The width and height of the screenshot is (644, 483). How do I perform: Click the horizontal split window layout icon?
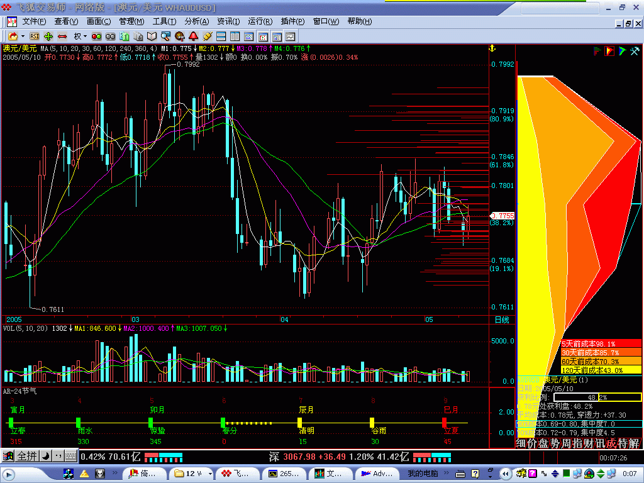[x=221, y=36]
